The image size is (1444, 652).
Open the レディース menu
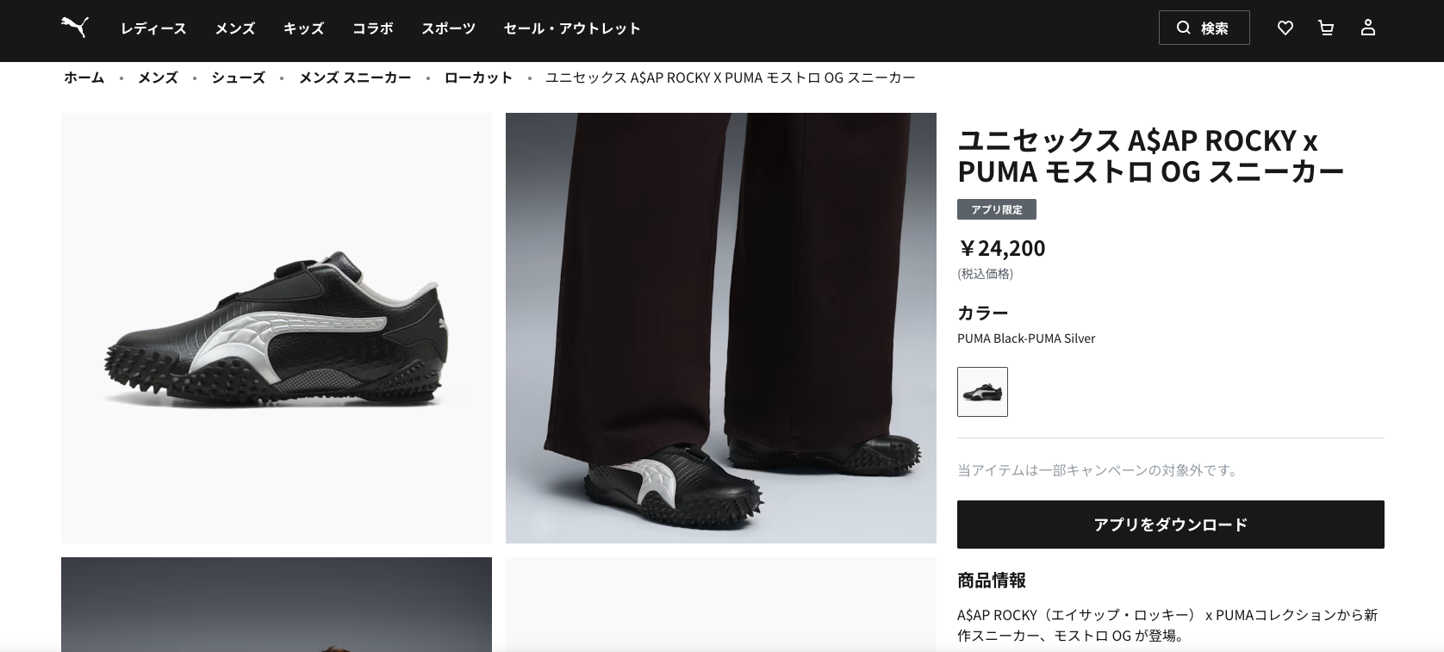coord(153,28)
